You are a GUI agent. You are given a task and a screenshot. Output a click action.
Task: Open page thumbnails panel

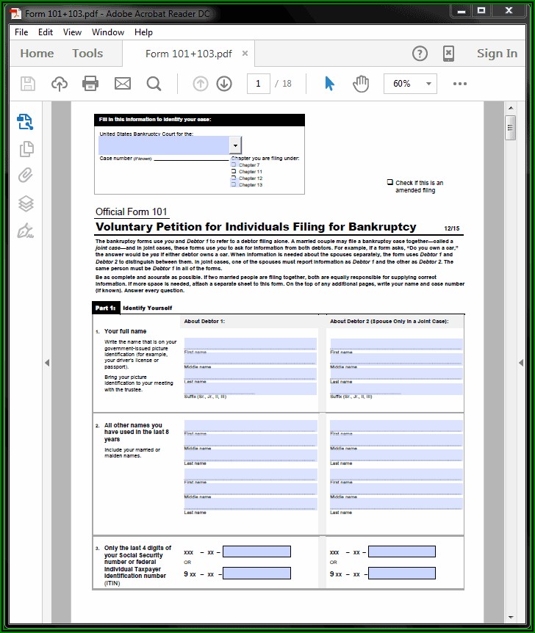(26, 148)
